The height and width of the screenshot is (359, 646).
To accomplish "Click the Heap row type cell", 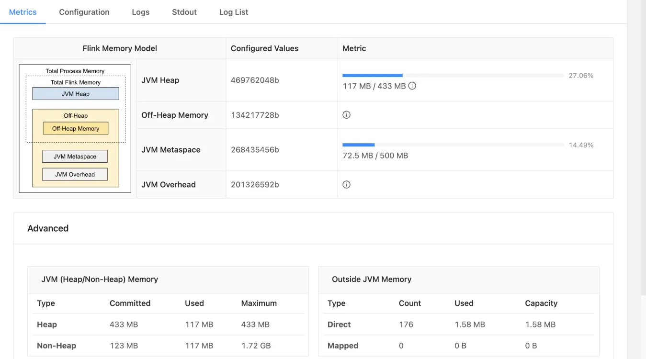I will pos(47,324).
